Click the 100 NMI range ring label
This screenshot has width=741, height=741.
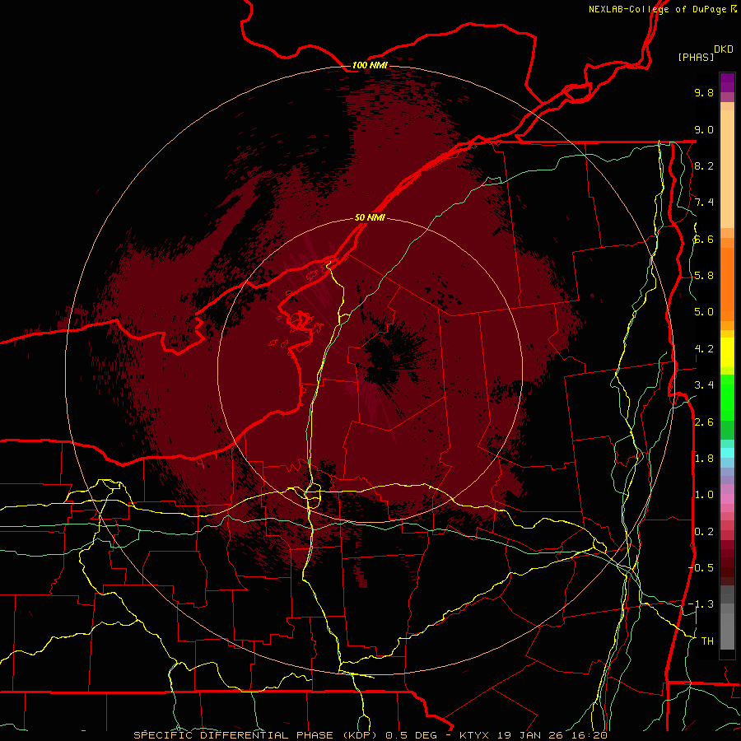[370, 65]
